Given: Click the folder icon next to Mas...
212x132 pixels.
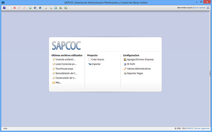Looking at the screenshot, I should pyautogui.click(x=54, y=82).
